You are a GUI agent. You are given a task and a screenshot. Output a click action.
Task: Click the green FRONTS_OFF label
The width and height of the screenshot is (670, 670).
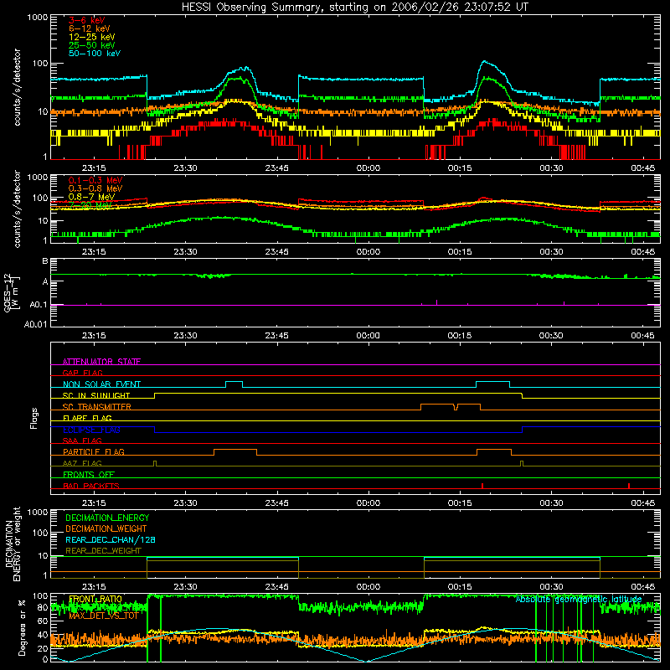[89, 474]
